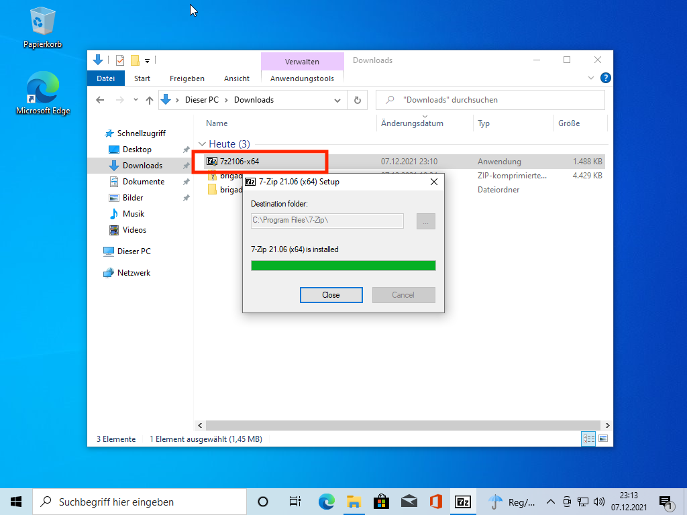Screen dimensions: 687x515
Task: Switch to details view icon in status bar
Action: pyautogui.click(x=588, y=439)
